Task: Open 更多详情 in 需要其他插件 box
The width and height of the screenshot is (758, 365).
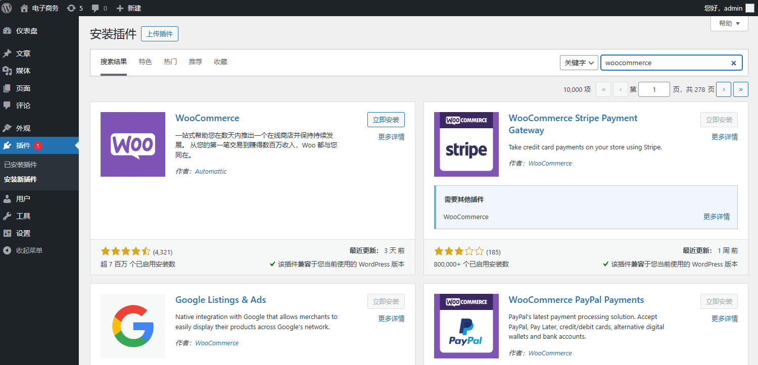Action: (x=717, y=217)
